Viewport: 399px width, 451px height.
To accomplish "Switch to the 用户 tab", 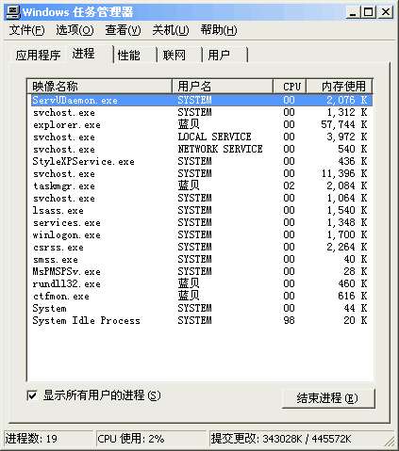I will coord(225,56).
